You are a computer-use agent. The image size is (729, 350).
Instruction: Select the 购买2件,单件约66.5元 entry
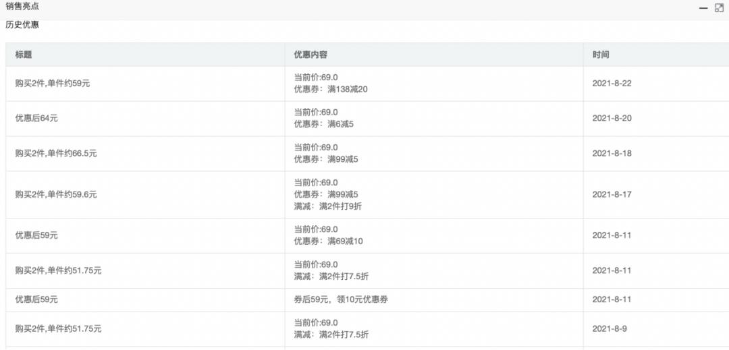click(x=56, y=154)
